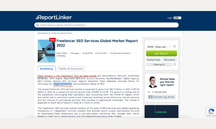This screenshot has height=129, width=216.
Task: Click the report title Freelancer SEO Services
Action: click(97, 43)
